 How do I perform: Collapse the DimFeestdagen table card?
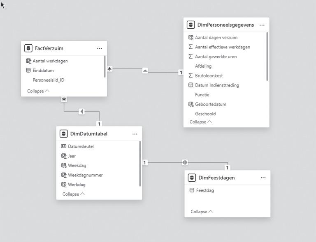click(x=202, y=212)
